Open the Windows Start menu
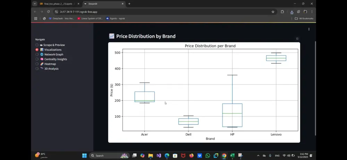This screenshot has height=160, width=347. click(84, 155)
